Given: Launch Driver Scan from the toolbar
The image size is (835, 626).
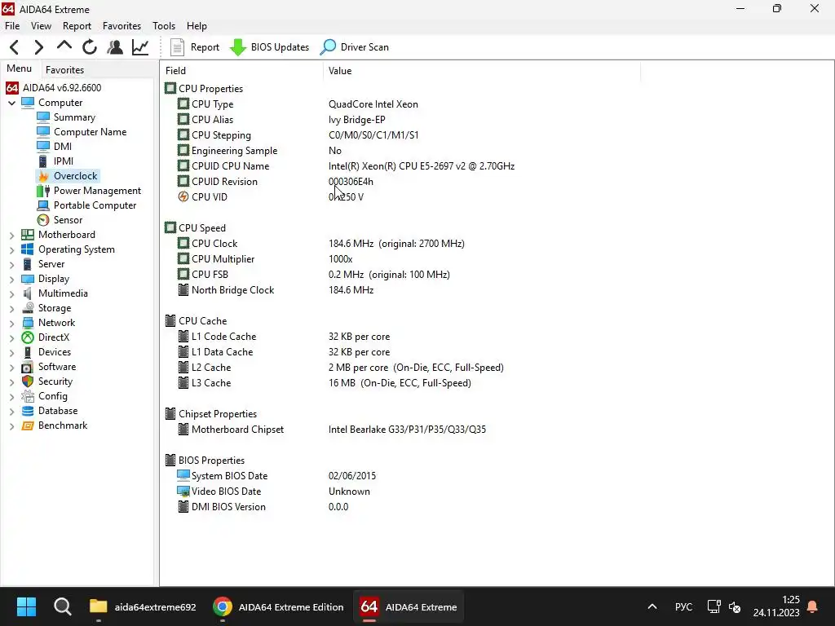Looking at the screenshot, I should click(355, 47).
